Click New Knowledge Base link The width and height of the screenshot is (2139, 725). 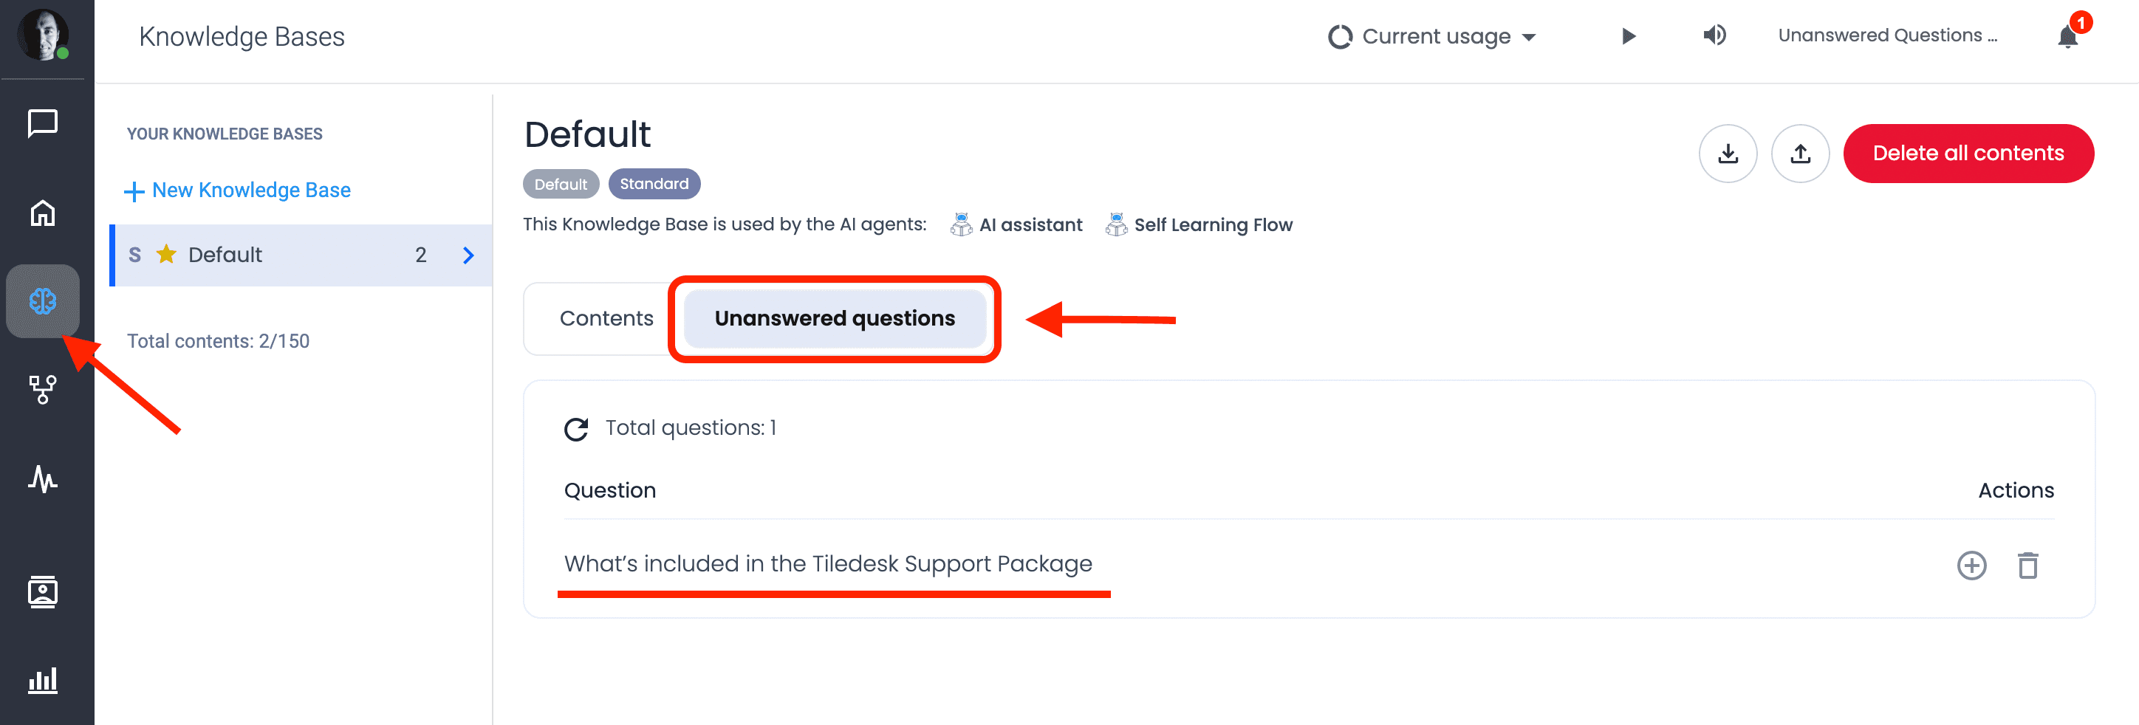pos(238,190)
